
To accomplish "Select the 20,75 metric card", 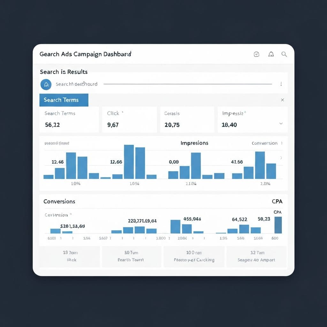I will click(x=187, y=119).
